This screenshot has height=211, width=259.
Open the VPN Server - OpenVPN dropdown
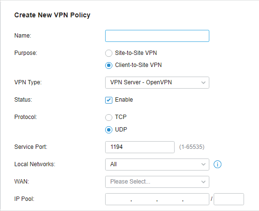pos(157,82)
